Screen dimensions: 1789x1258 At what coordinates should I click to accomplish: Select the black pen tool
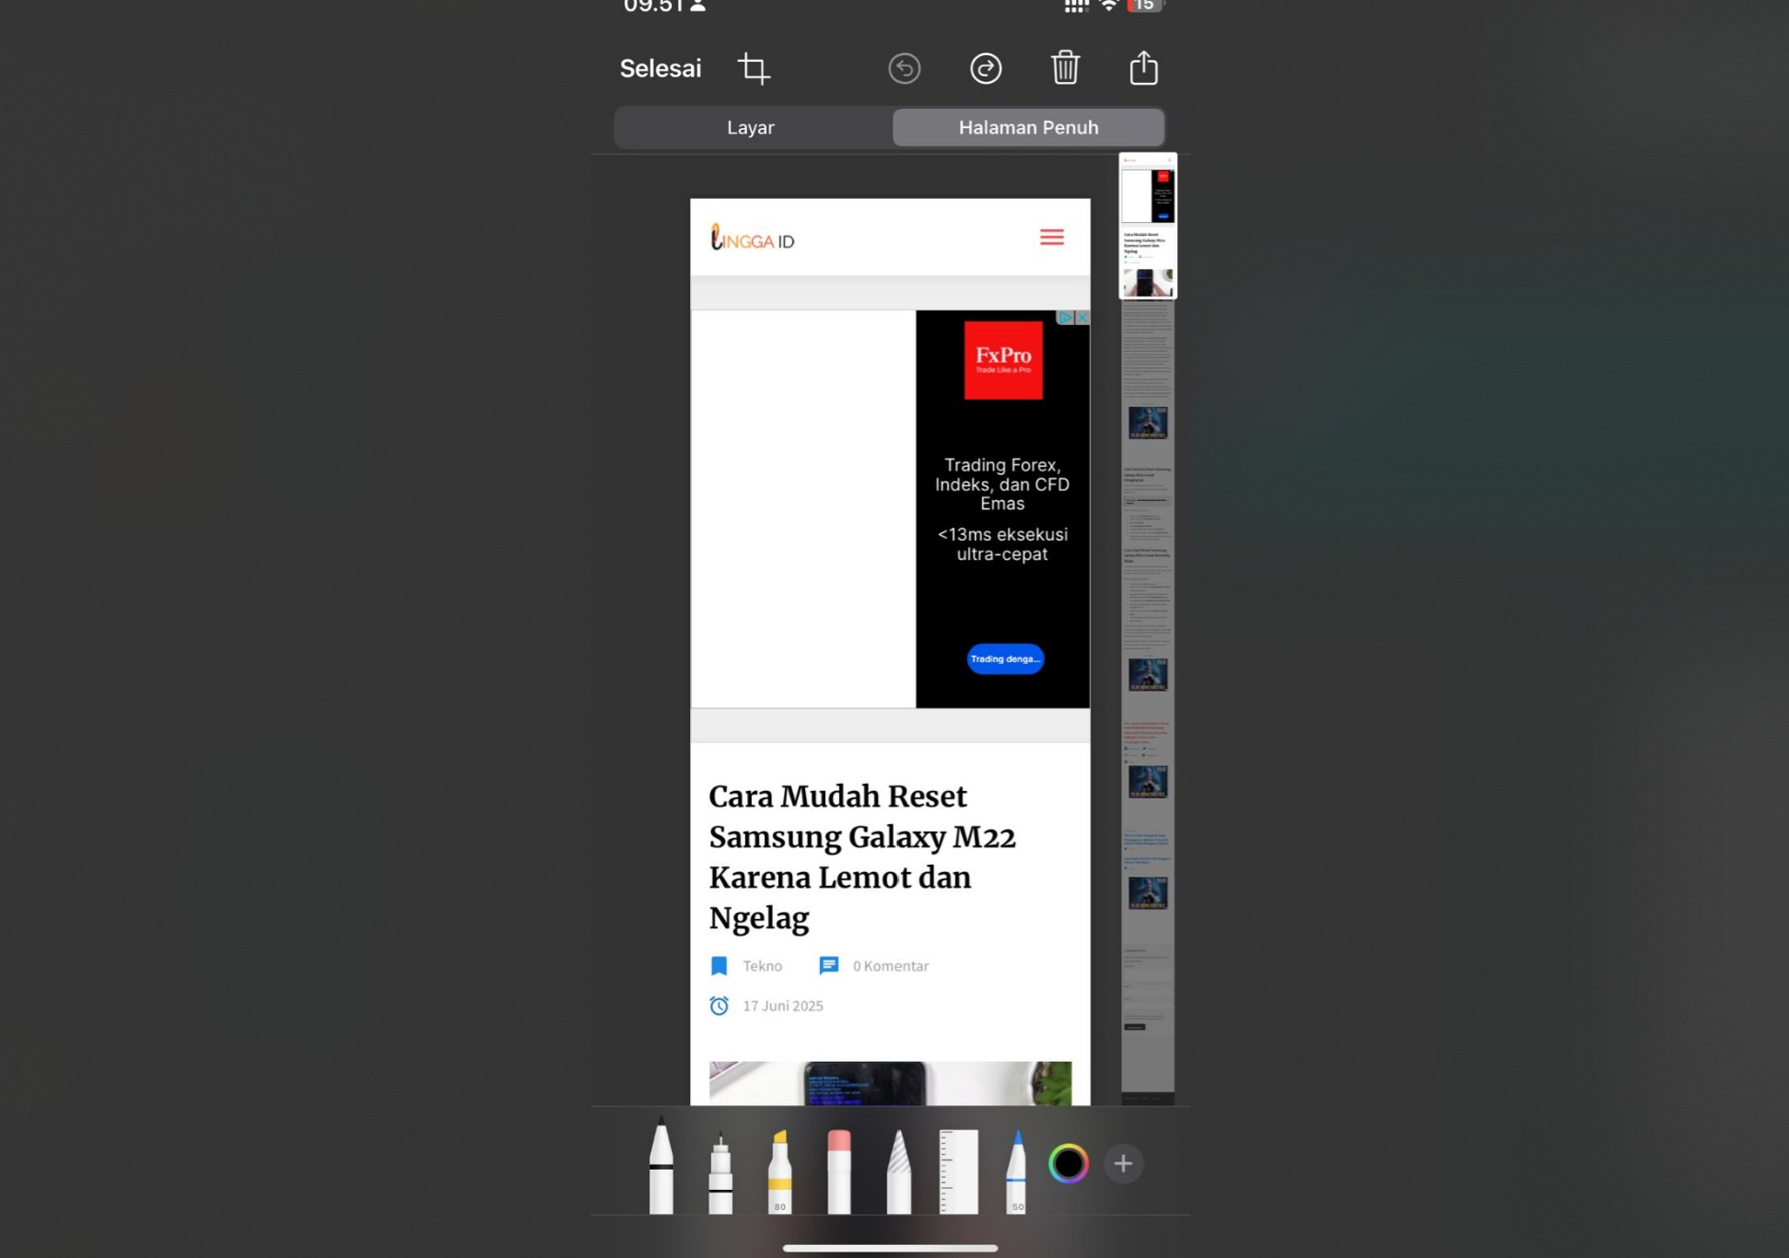pos(661,1165)
